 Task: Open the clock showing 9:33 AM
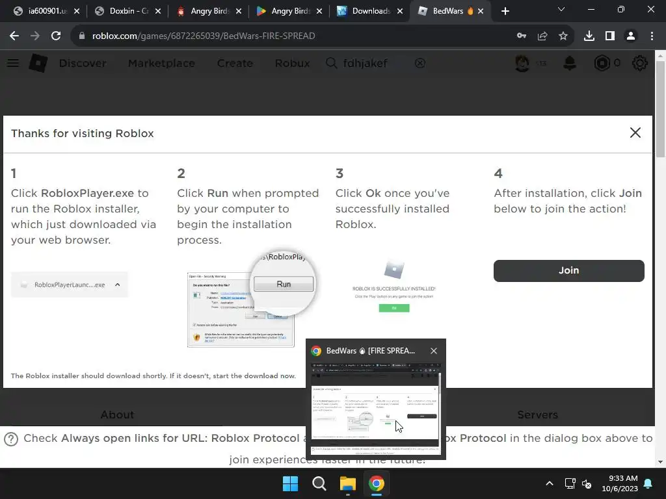(x=620, y=483)
